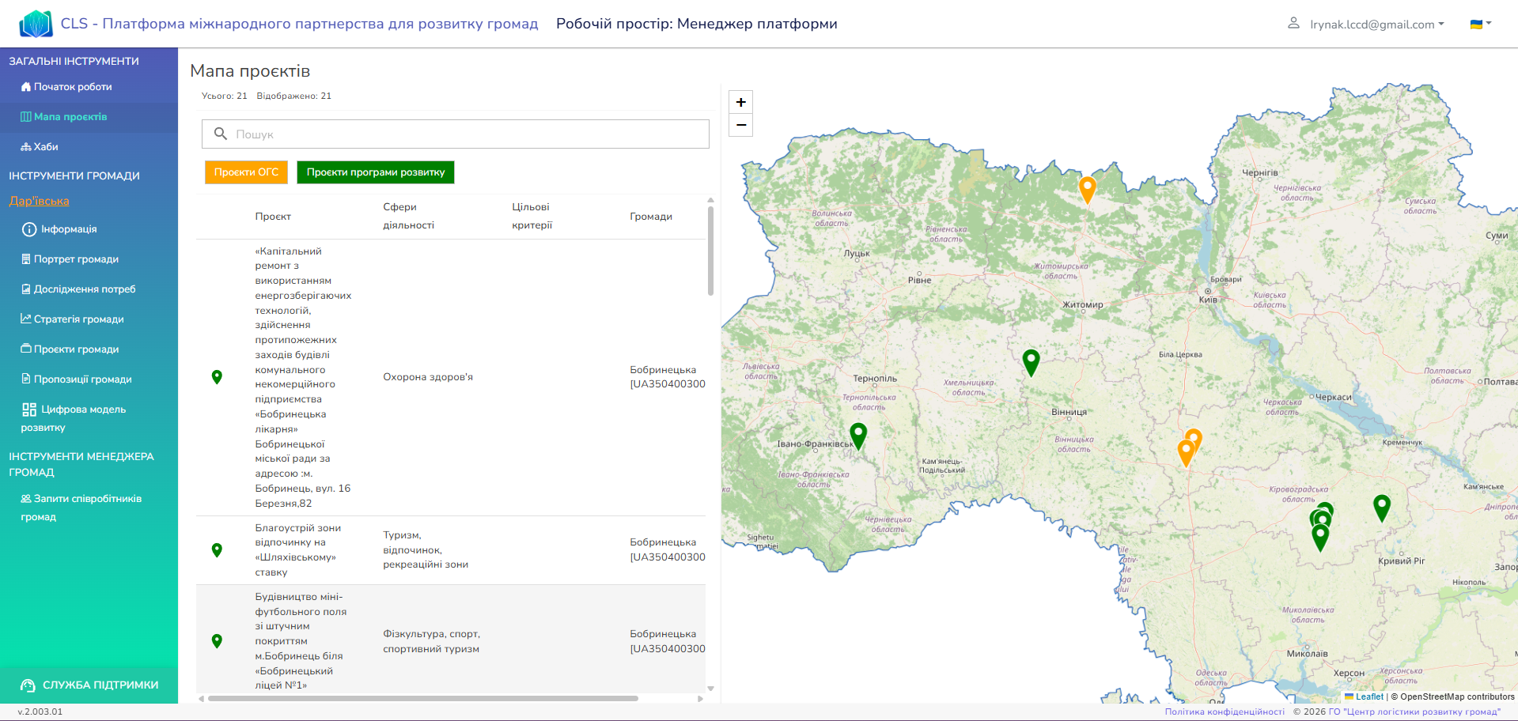
Task: Filter by Проєкти ОГС orange button
Action: click(x=246, y=172)
